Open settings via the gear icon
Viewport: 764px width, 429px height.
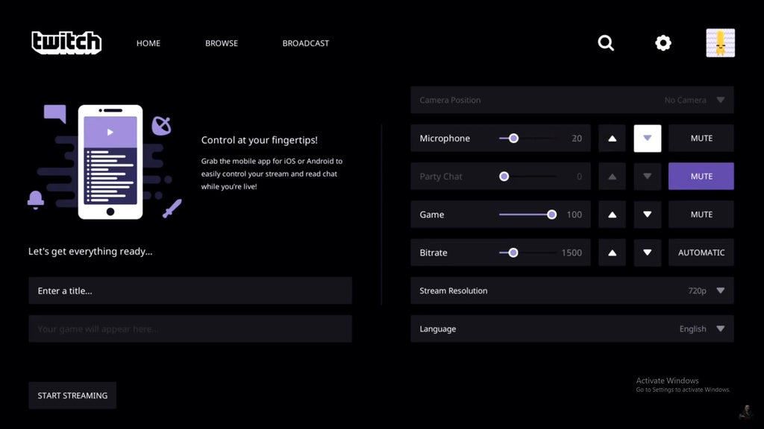pyautogui.click(x=663, y=43)
